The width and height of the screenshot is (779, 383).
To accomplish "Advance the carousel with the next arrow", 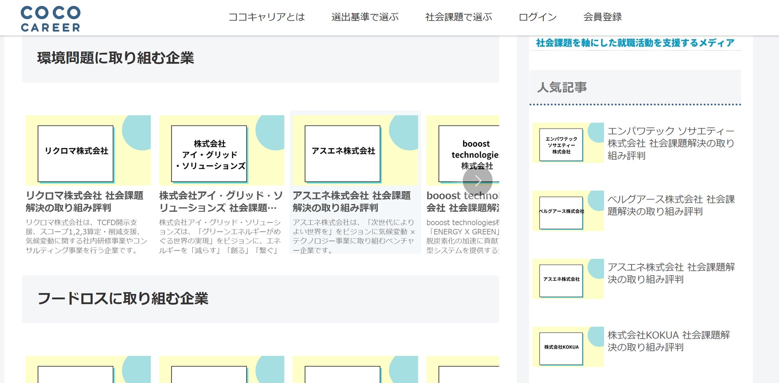I will point(477,181).
